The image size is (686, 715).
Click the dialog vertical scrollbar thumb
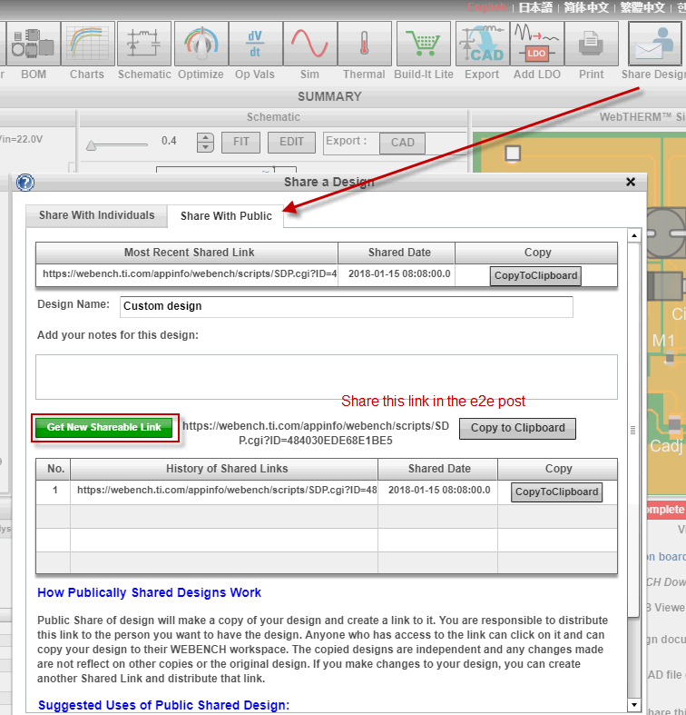[633, 430]
